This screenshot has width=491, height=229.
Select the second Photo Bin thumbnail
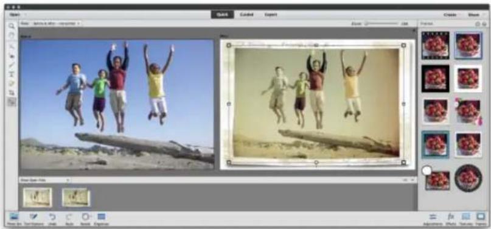(x=76, y=197)
